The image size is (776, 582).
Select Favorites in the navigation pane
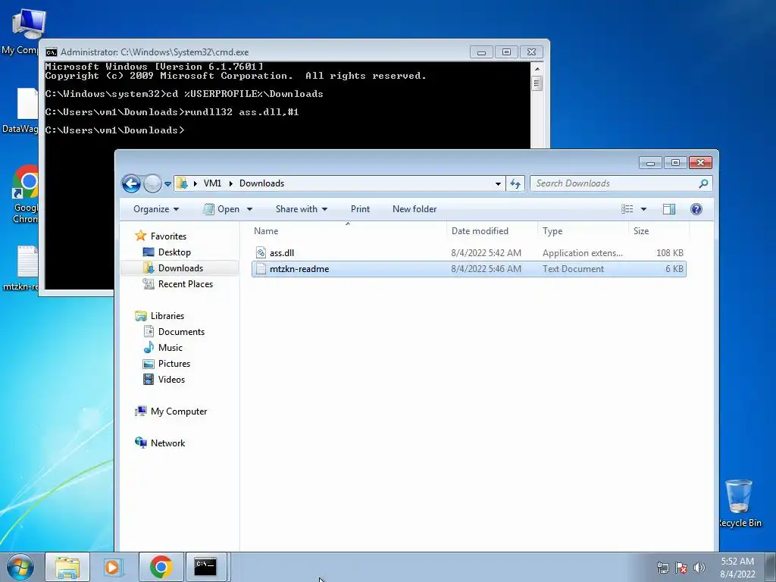point(169,236)
